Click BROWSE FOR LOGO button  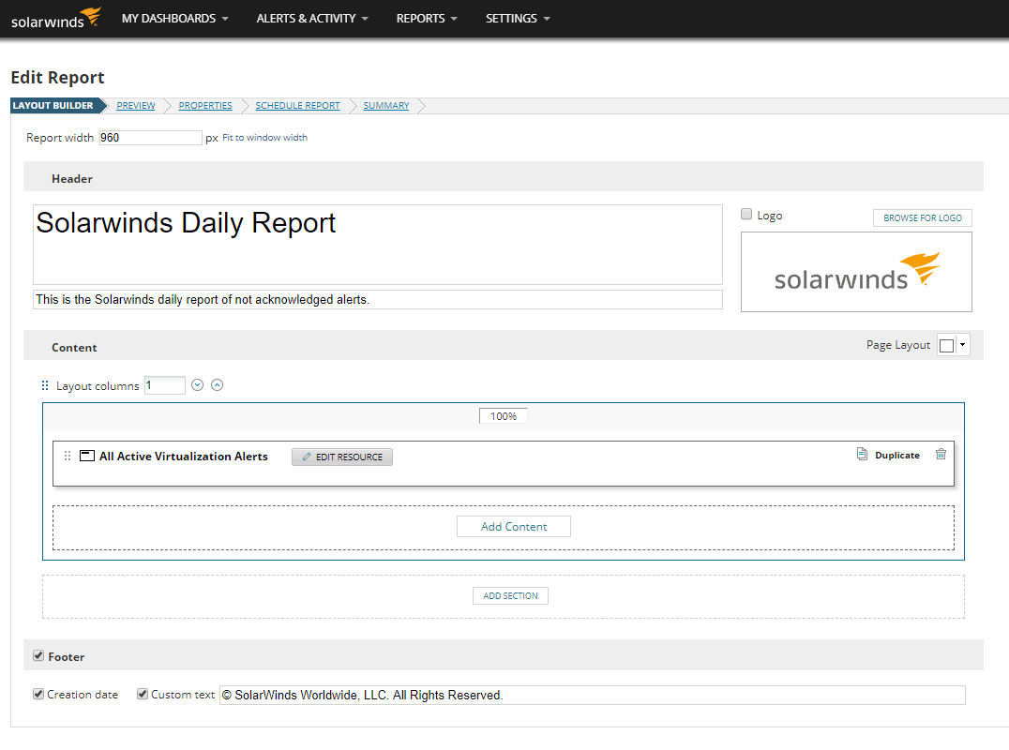click(922, 218)
